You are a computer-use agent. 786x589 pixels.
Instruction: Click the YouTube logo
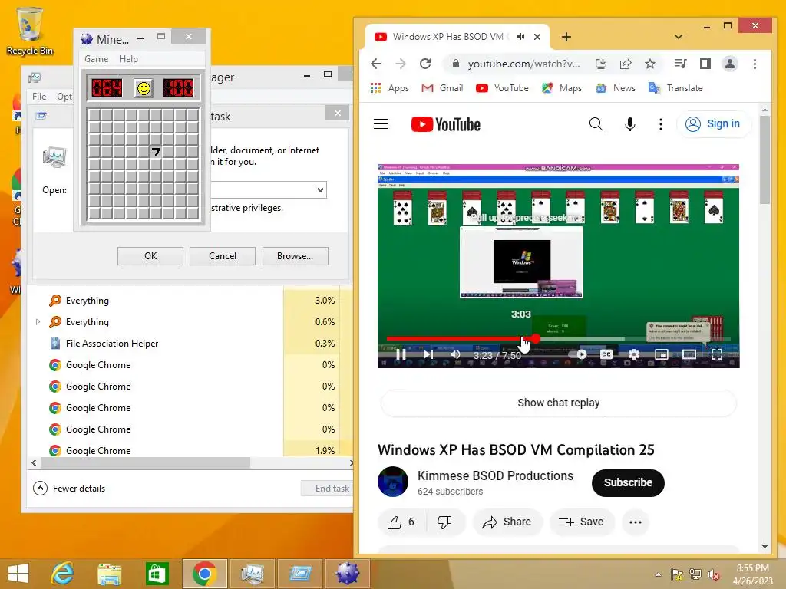click(446, 124)
